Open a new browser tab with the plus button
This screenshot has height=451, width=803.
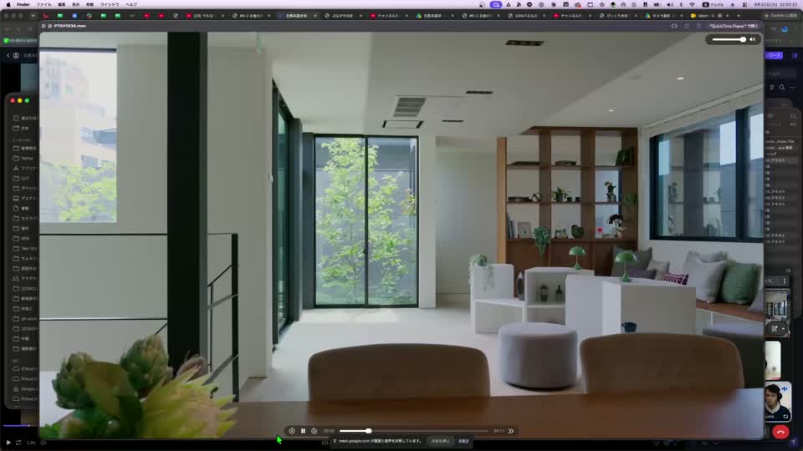coord(739,16)
